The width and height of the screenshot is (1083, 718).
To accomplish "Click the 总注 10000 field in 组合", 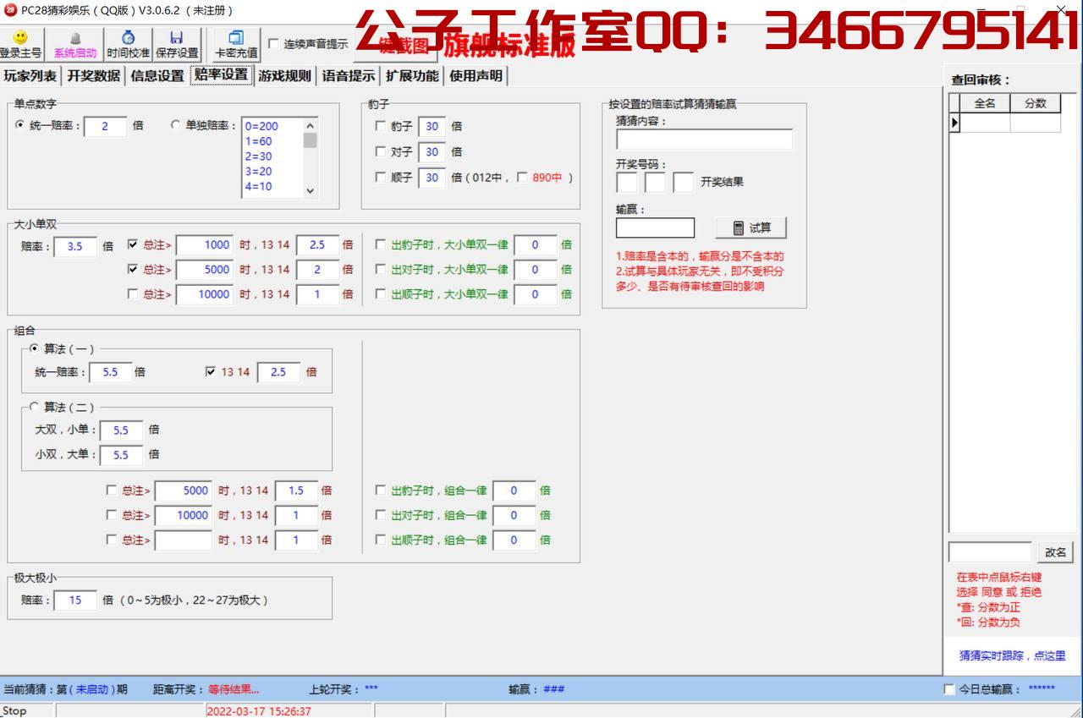I will tap(183, 515).
